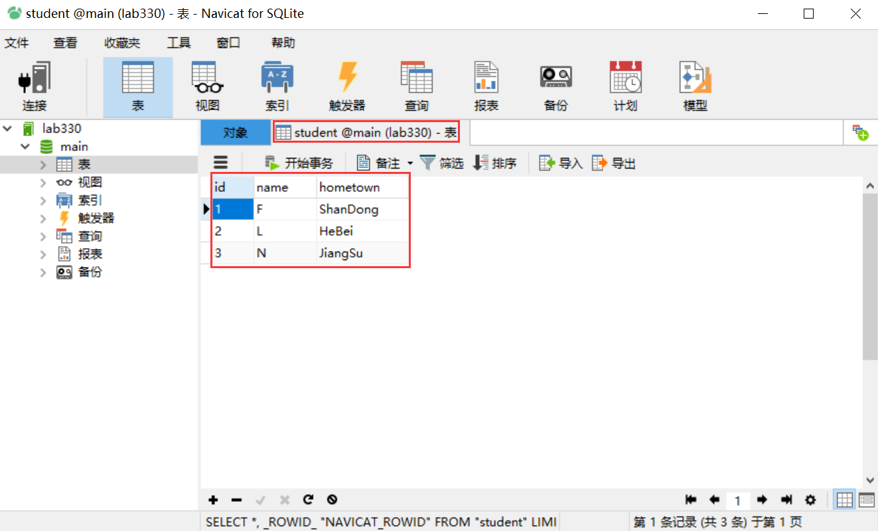This screenshot has height=531, width=878.
Task: Add a new record with the plus icon
Action: click(x=213, y=500)
